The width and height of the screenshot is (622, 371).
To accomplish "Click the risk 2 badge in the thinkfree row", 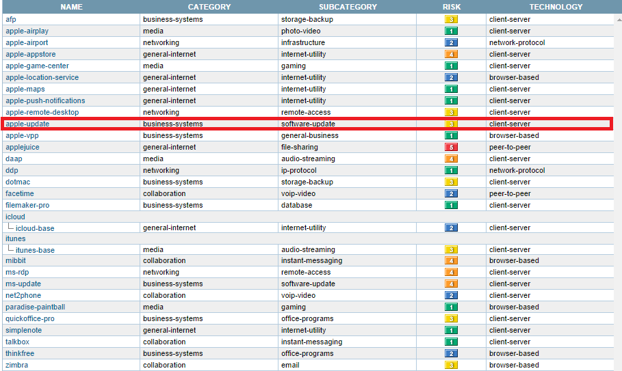I will [x=451, y=354].
